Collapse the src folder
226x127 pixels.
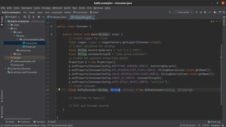pos(8,29)
